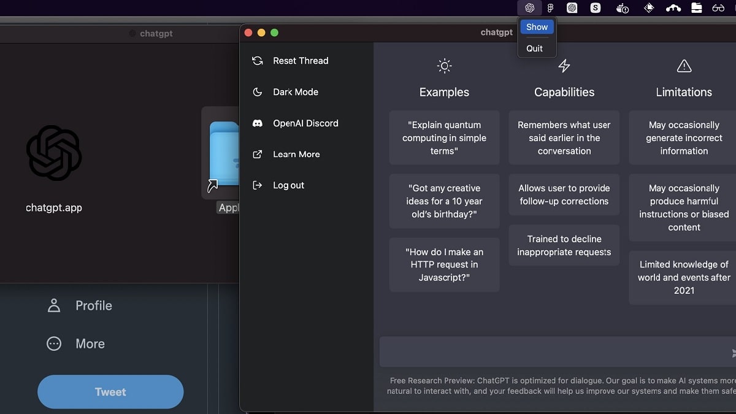736x414 pixels.
Task: Open Profile in the Twitter sidebar
Action: coord(94,305)
